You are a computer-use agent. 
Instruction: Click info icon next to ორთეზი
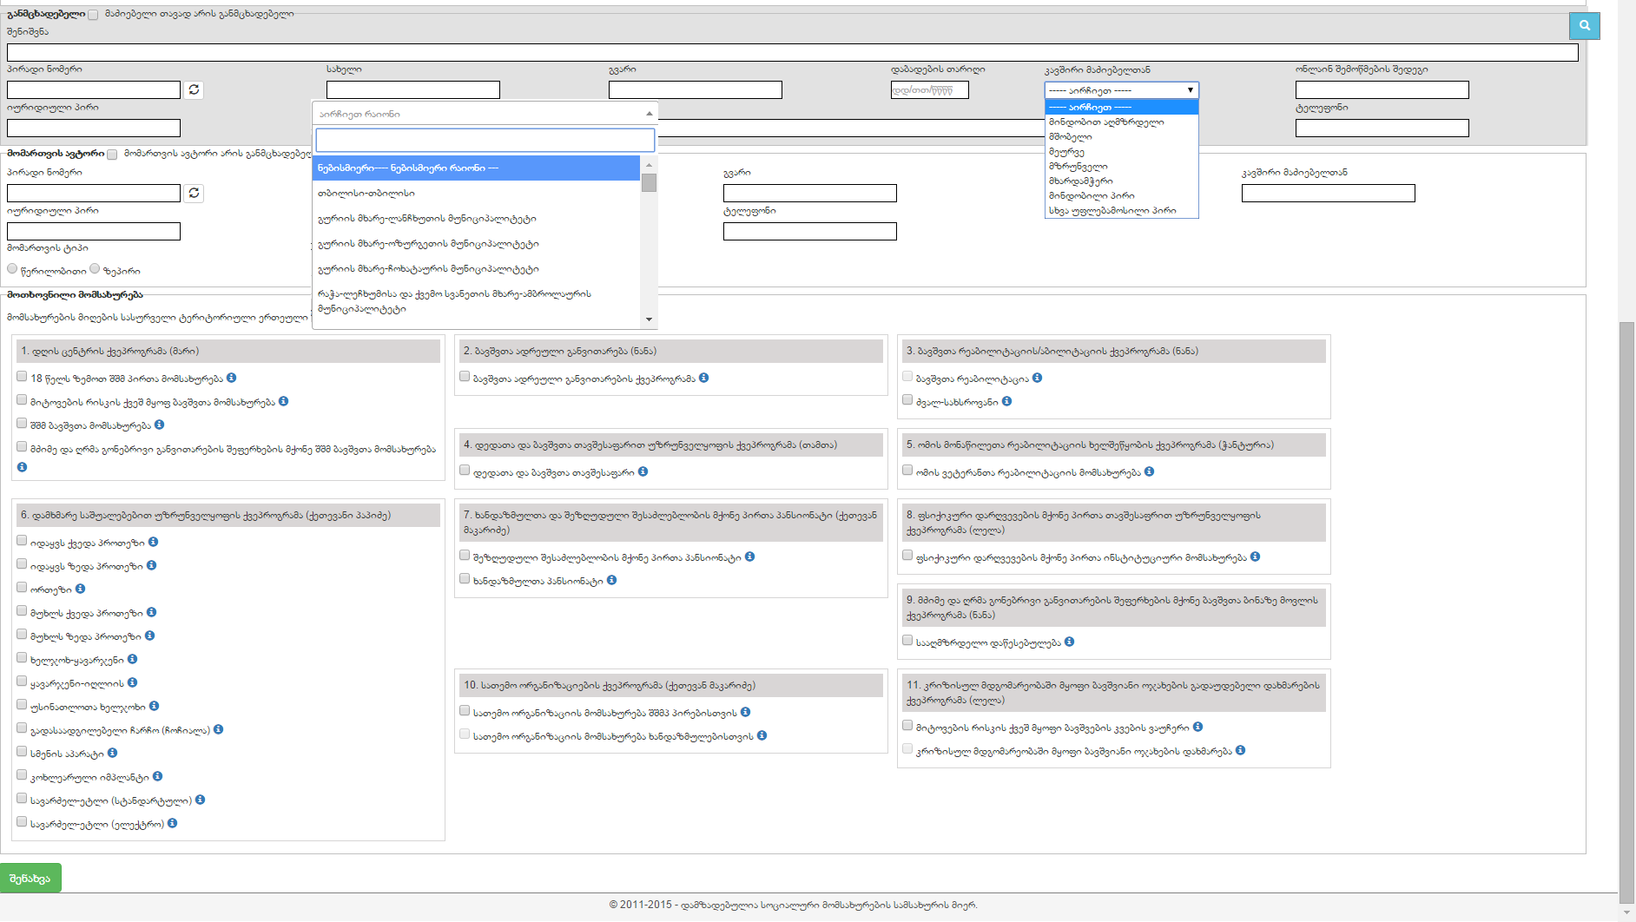pos(81,589)
